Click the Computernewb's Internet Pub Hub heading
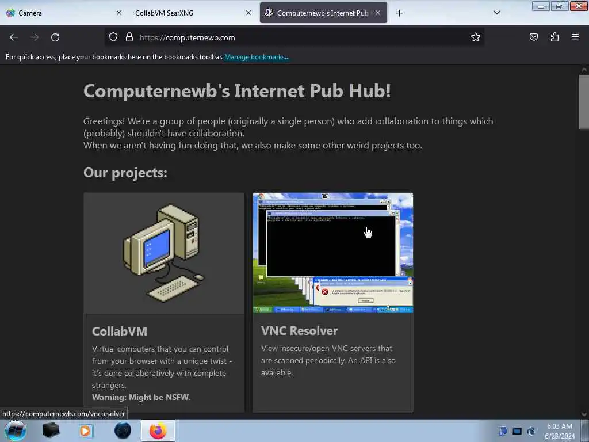The height and width of the screenshot is (442, 589). click(237, 91)
